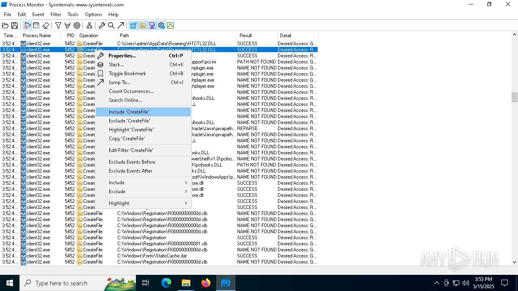Expand the Exclude submenu
Screen dimensions: 518x291
[x=143, y=192]
